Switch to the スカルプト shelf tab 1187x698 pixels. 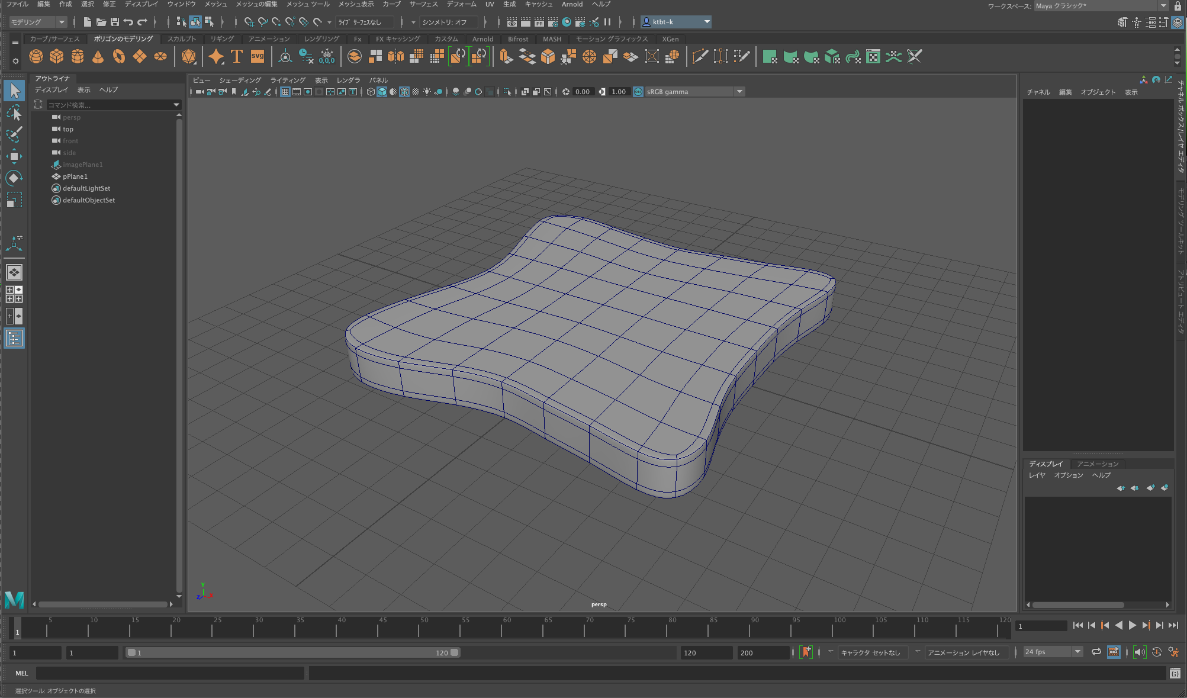[181, 39]
